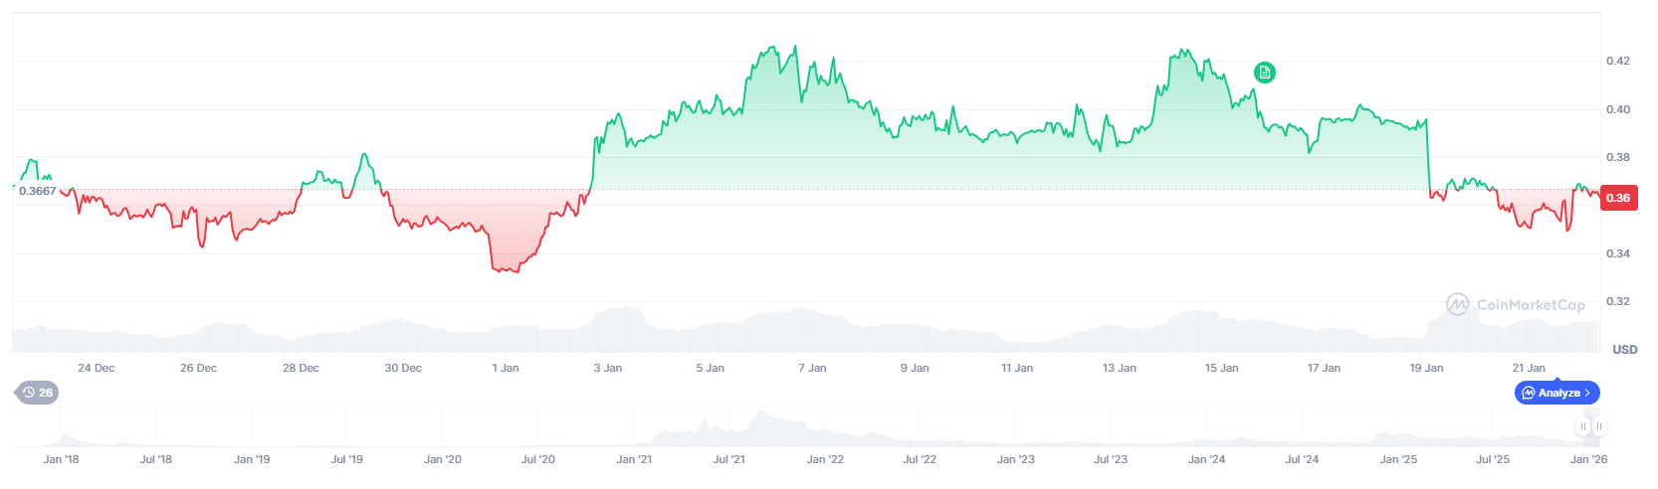
Task: Jump to Jan '24 on the overview timeline
Action: (x=1206, y=460)
